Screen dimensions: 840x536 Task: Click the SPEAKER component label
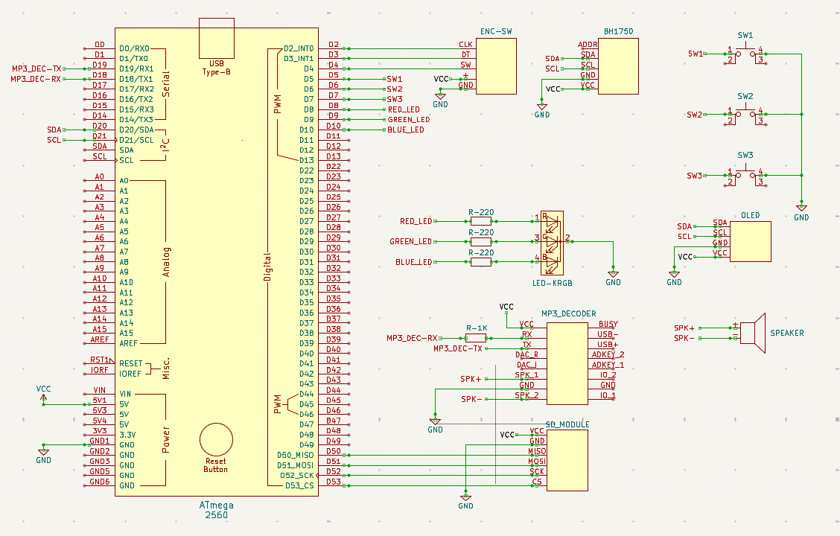(x=787, y=333)
